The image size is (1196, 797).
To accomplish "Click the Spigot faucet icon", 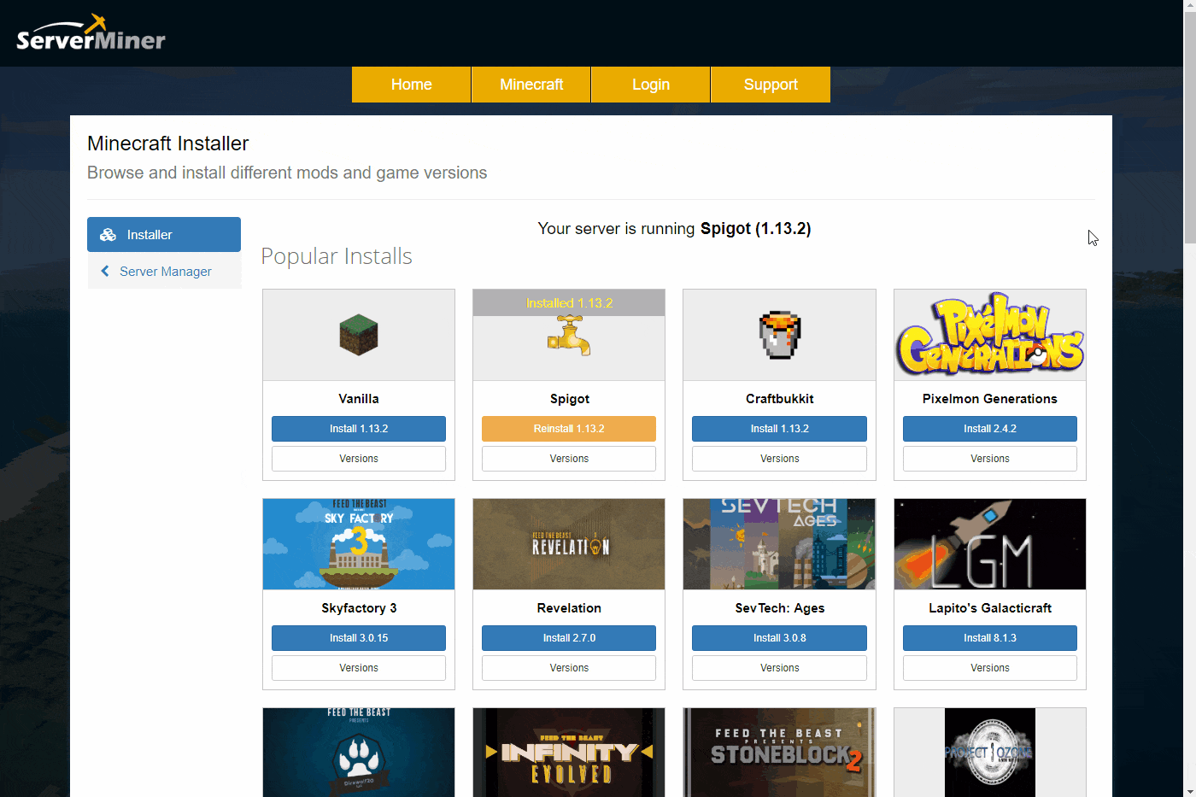I will pyautogui.click(x=569, y=336).
